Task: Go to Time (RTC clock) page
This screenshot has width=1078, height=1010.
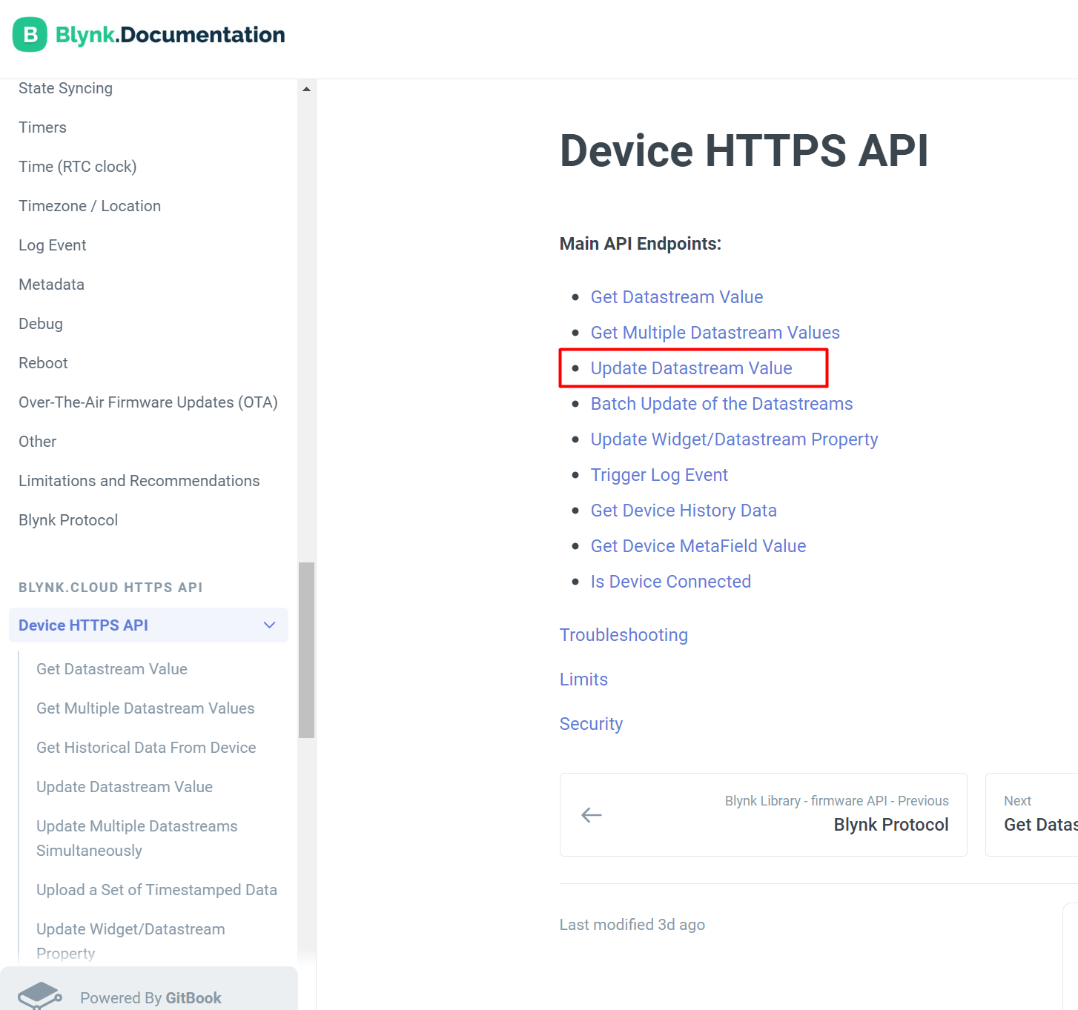Action: point(78,167)
